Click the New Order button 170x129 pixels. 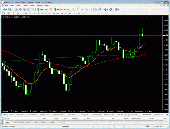click(x=42, y=9)
